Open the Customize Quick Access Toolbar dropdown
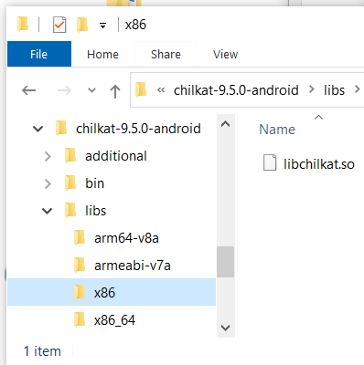The height and width of the screenshot is (365, 364). (x=103, y=26)
